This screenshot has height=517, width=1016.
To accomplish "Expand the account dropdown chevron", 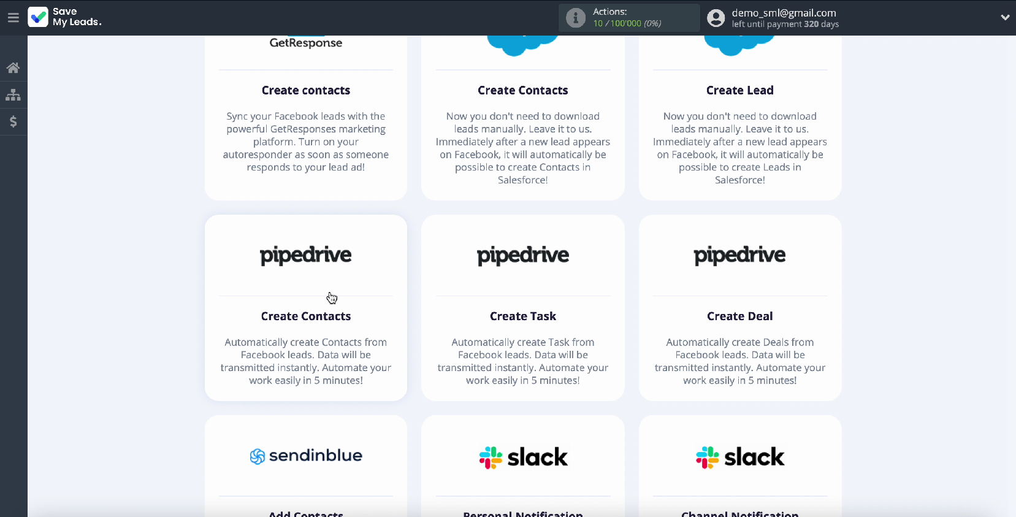I will coord(1005,18).
